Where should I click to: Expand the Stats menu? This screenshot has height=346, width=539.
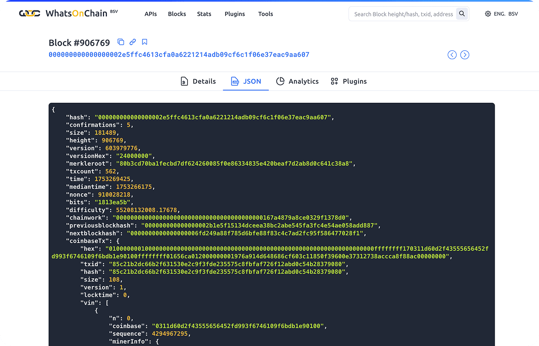point(204,14)
